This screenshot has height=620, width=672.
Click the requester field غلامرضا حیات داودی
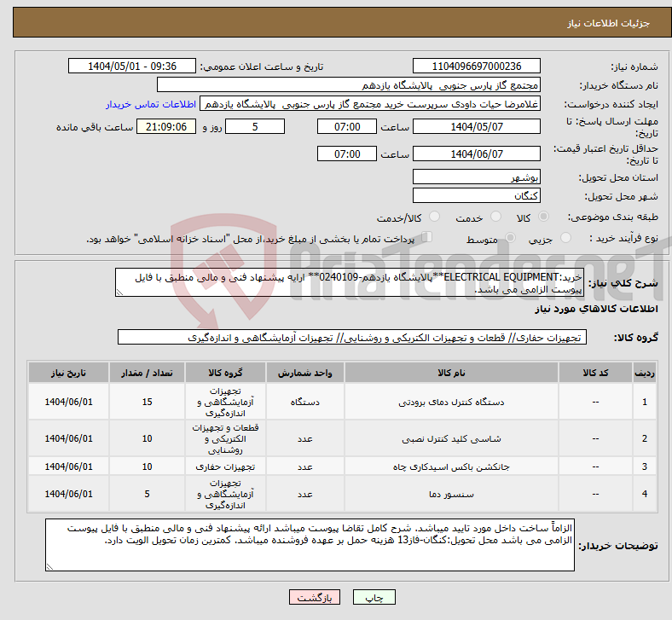370,104
